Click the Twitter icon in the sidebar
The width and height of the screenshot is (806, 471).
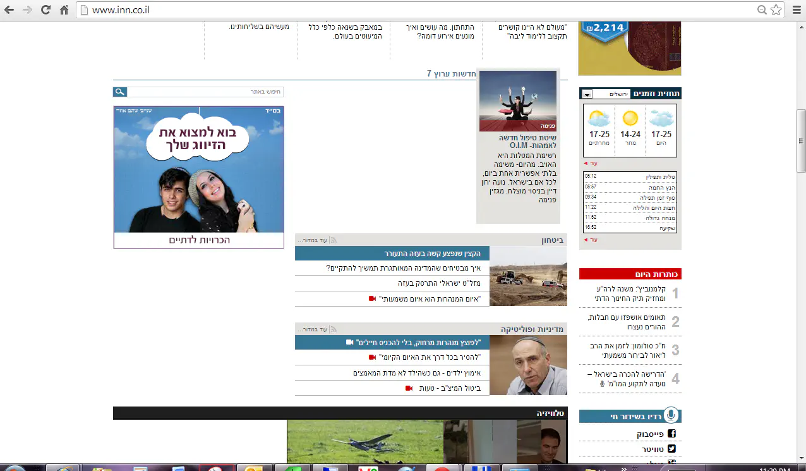coord(672,449)
